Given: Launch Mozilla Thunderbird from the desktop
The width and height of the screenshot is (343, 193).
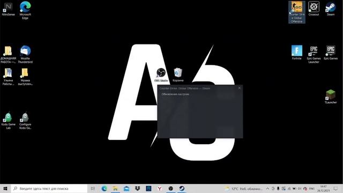Looking at the screenshot, I should (25, 55).
